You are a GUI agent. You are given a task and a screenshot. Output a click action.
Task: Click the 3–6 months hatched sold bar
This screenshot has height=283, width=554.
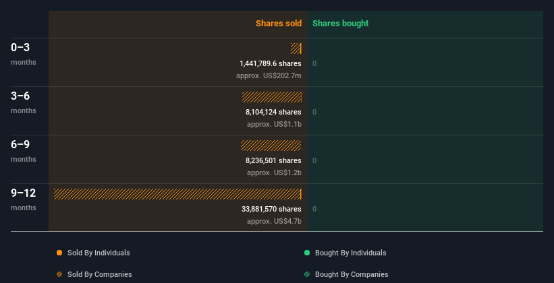pos(272,97)
